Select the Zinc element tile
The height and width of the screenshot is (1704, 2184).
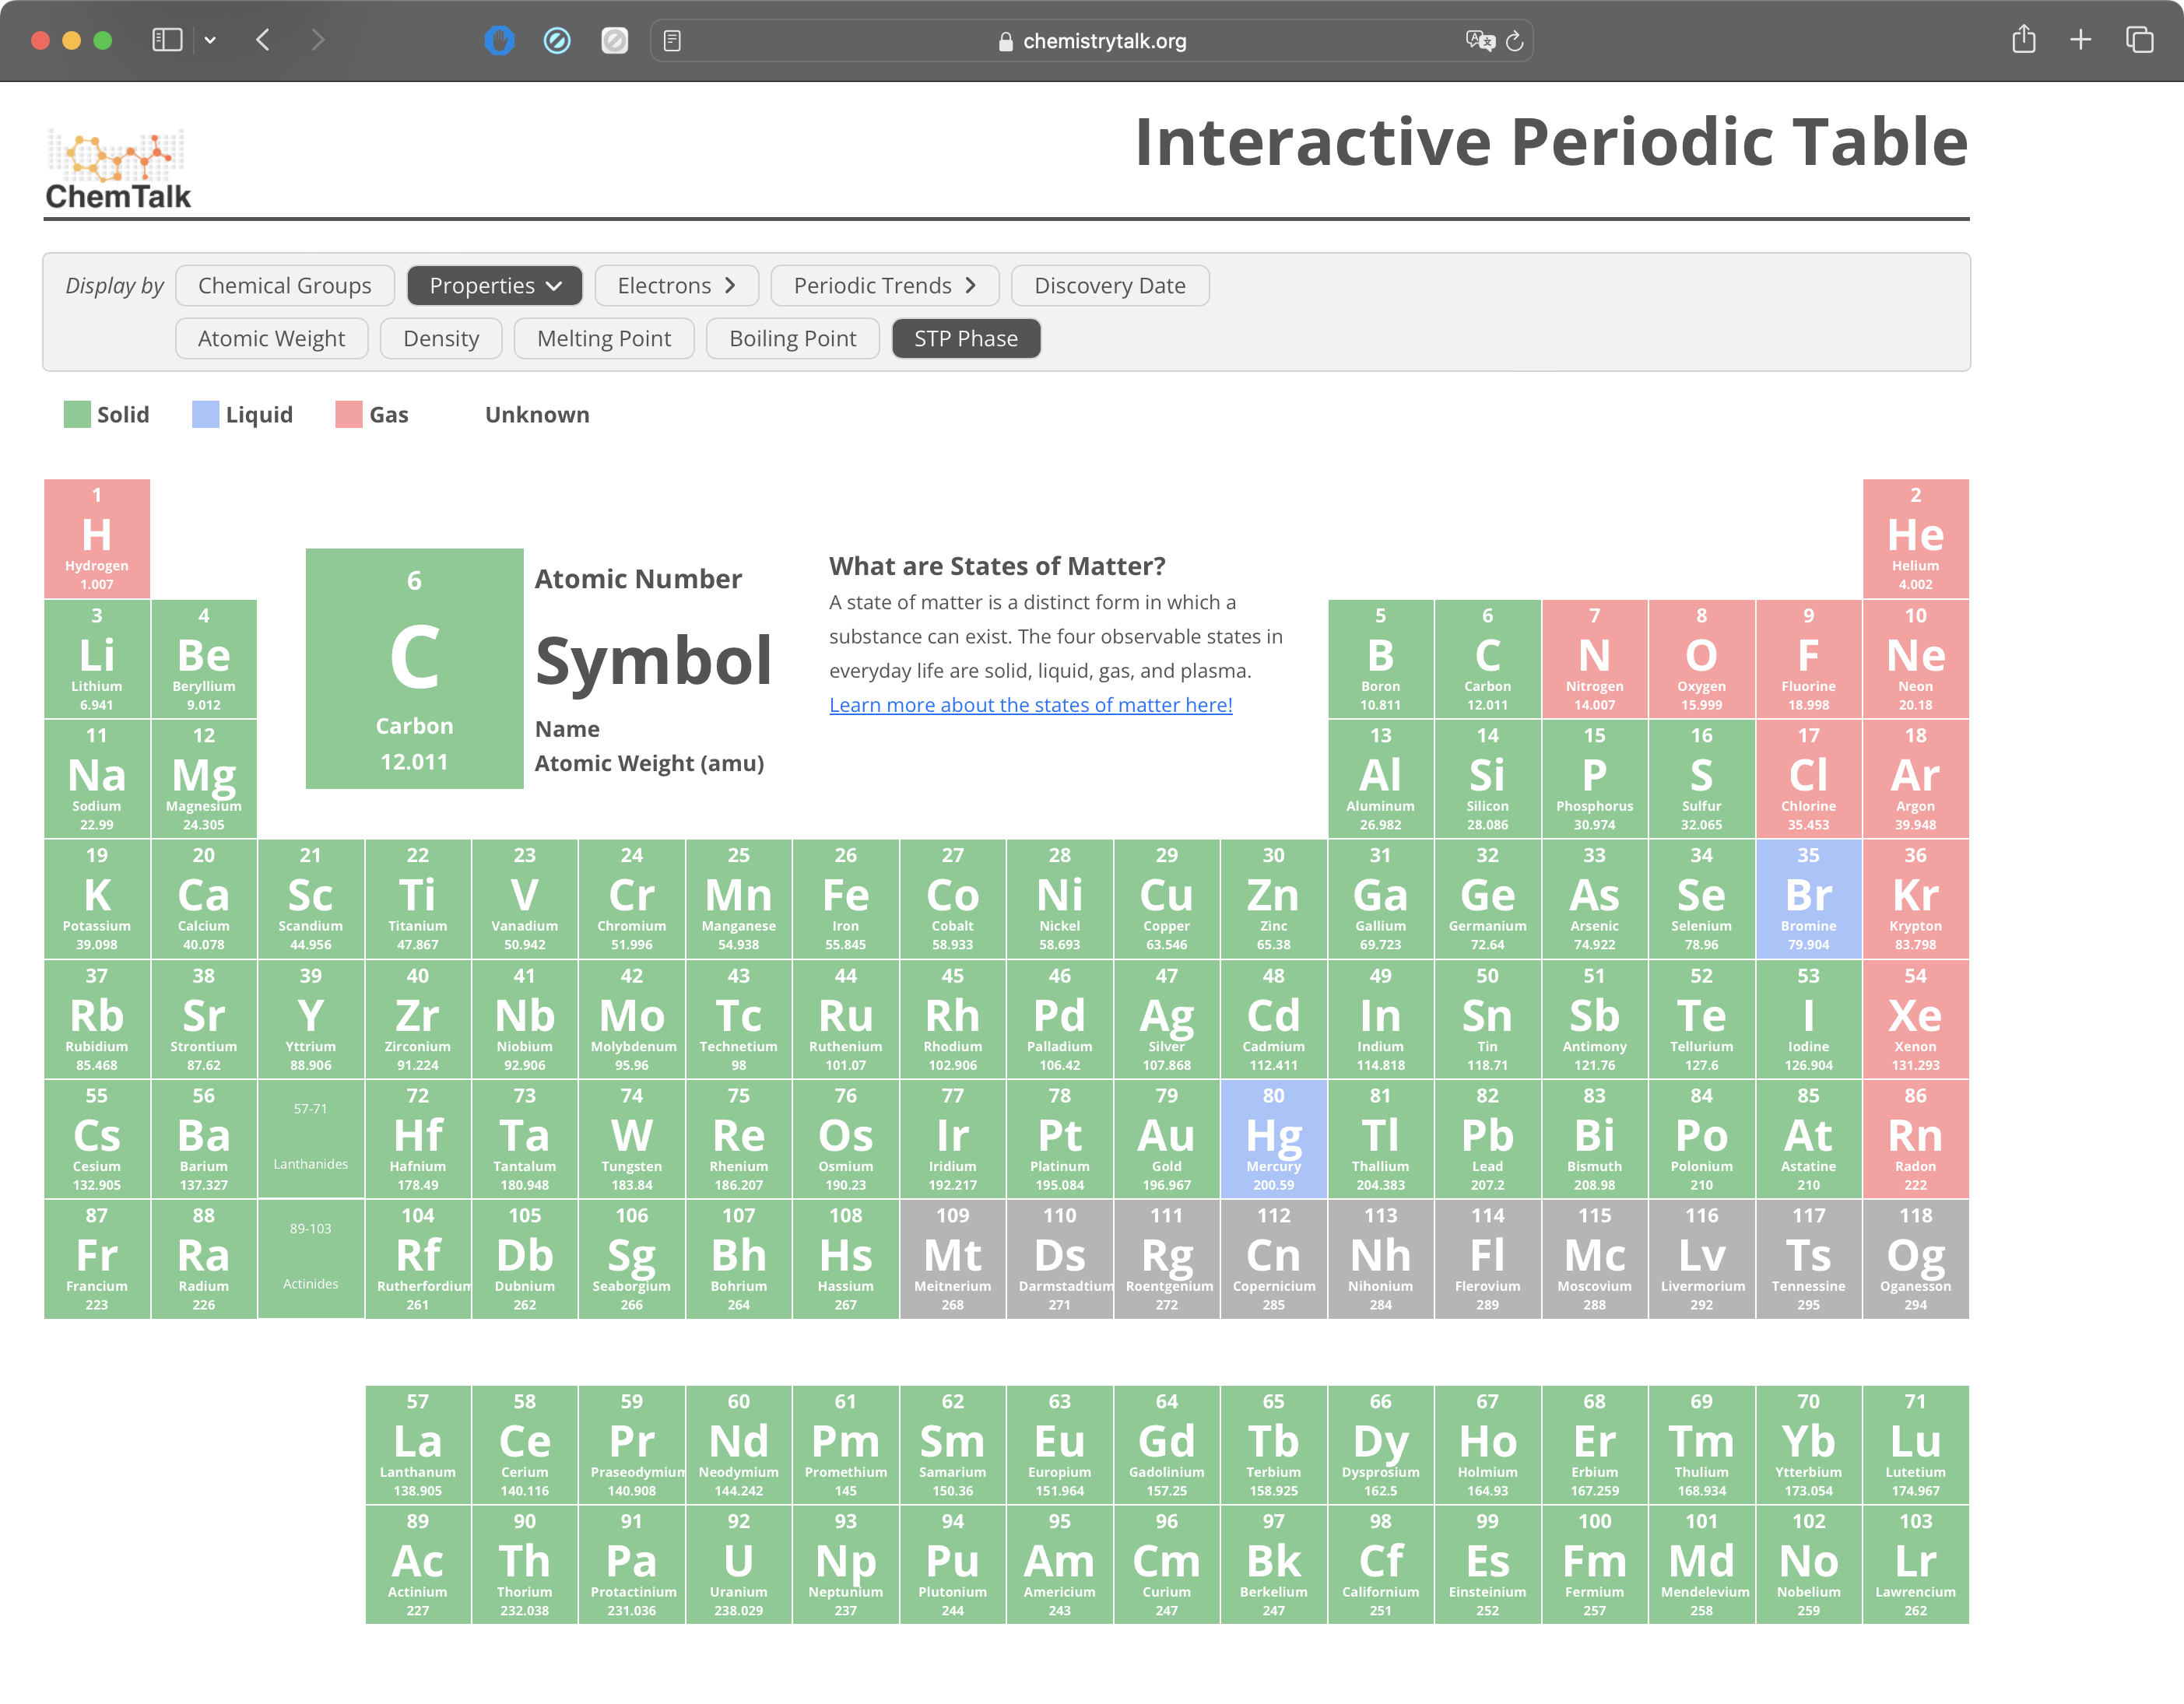(x=1273, y=899)
